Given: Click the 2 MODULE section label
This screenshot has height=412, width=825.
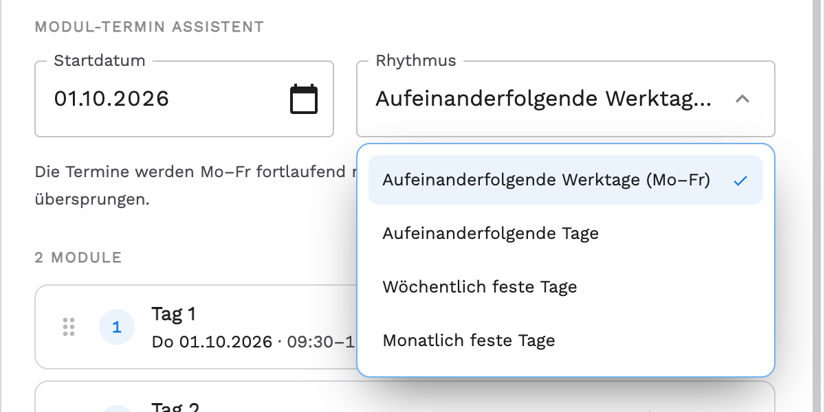Looking at the screenshot, I should coord(78,257).
